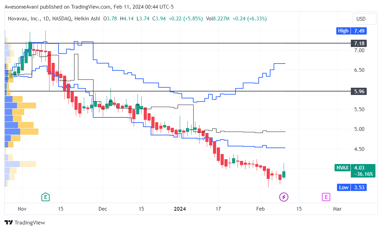Click the 6.50 price axis label
The image size is (382, 230).
[359, 70]
